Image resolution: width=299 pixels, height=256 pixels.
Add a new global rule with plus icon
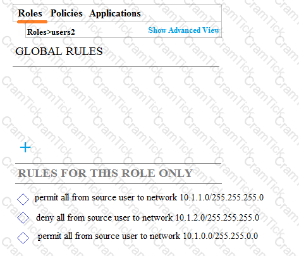coord(25,147)
